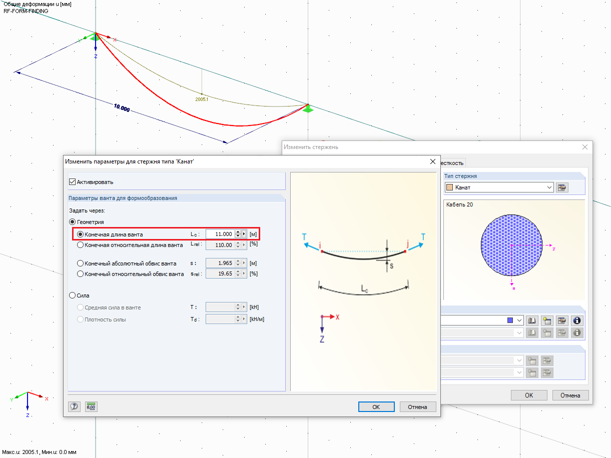Click arrow button right of Lrel value
Screen dimensions: 611x458
[244, 245]
